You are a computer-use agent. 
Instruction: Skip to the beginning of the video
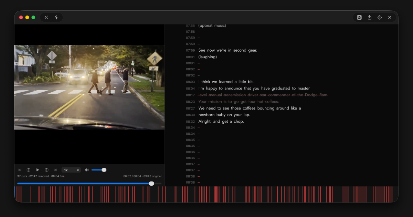20,170
